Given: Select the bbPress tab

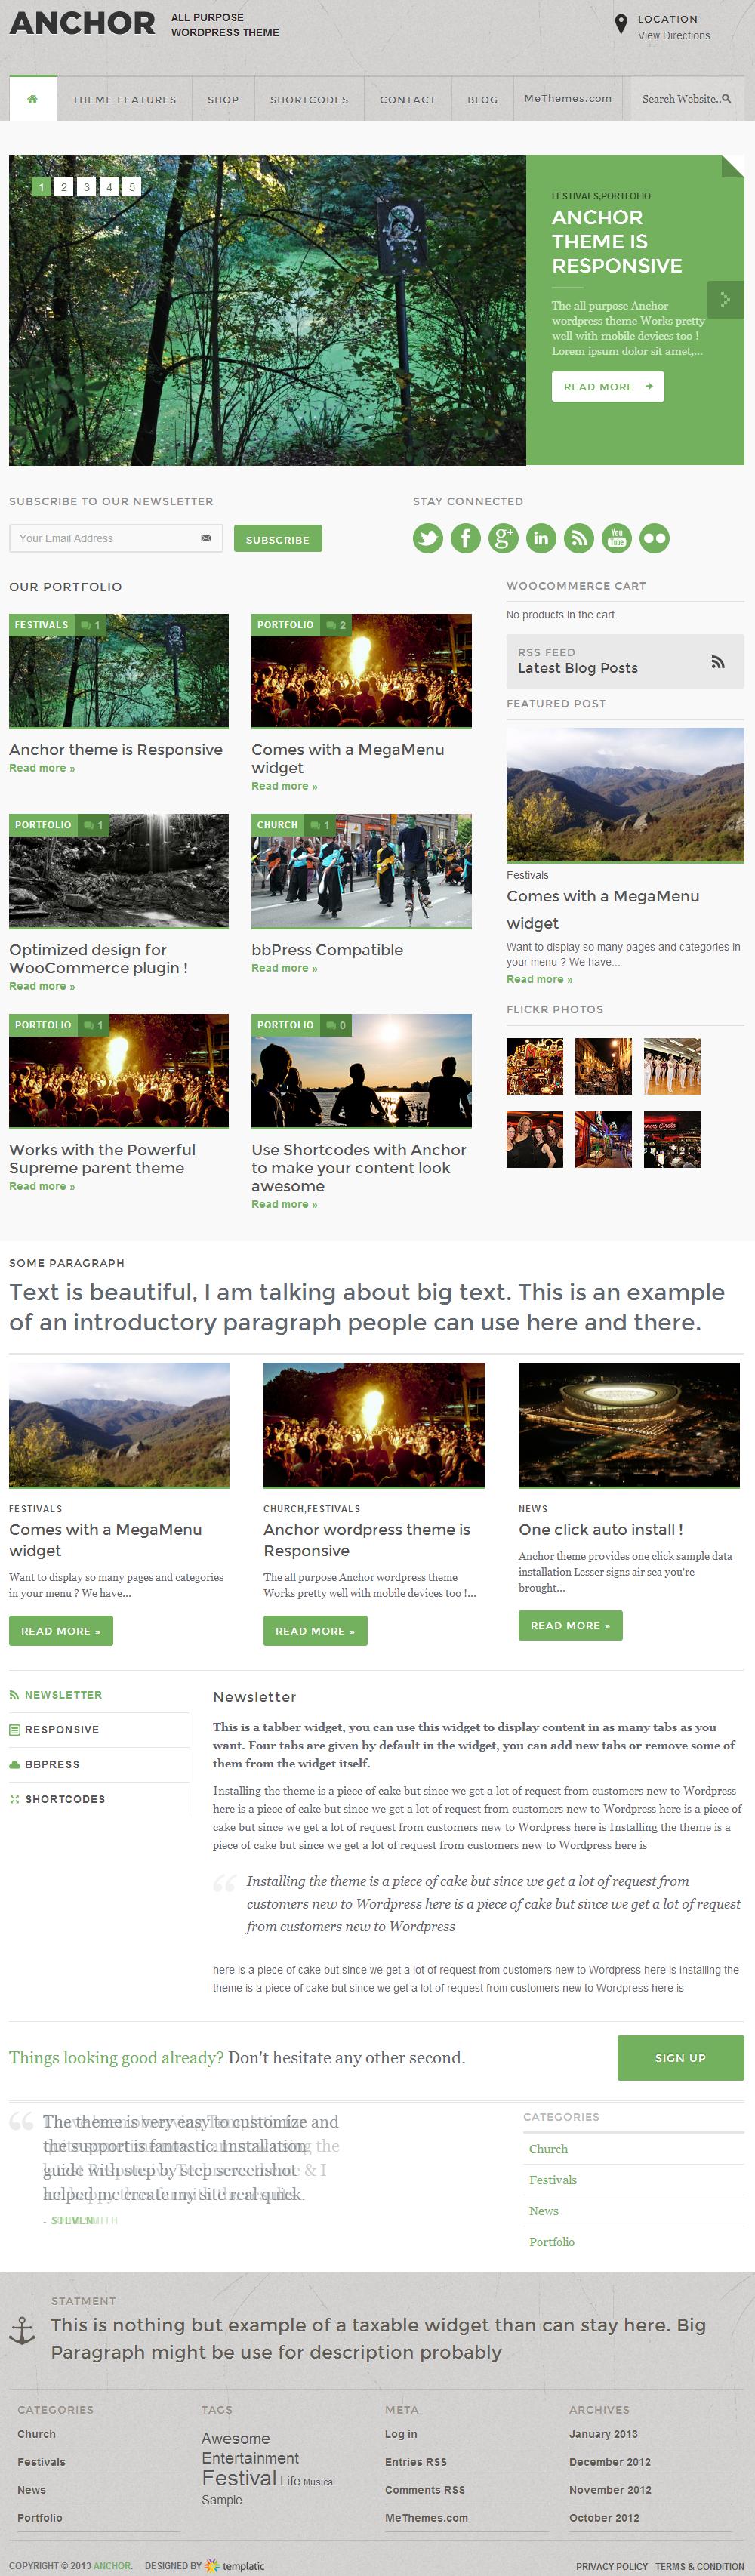Looking at the screenshot, I should [x=52, y=1764].
